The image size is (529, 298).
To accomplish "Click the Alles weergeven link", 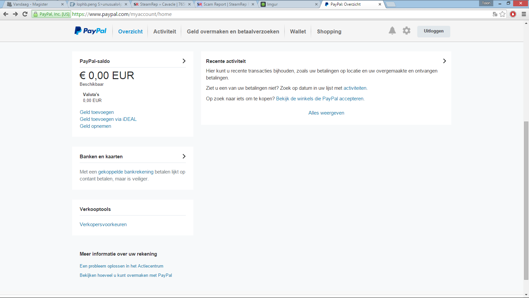I will (326, 113).
